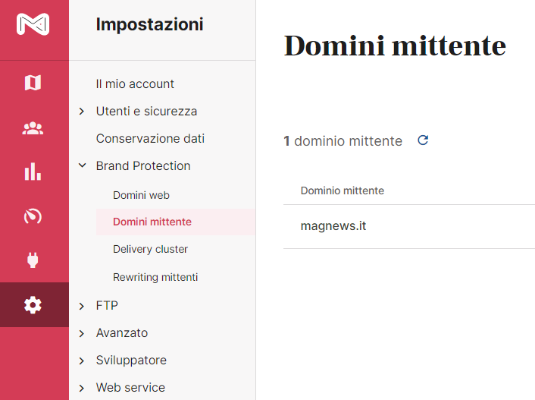Open the contacts people icon

pyautogui.click(x=33, y=128)
